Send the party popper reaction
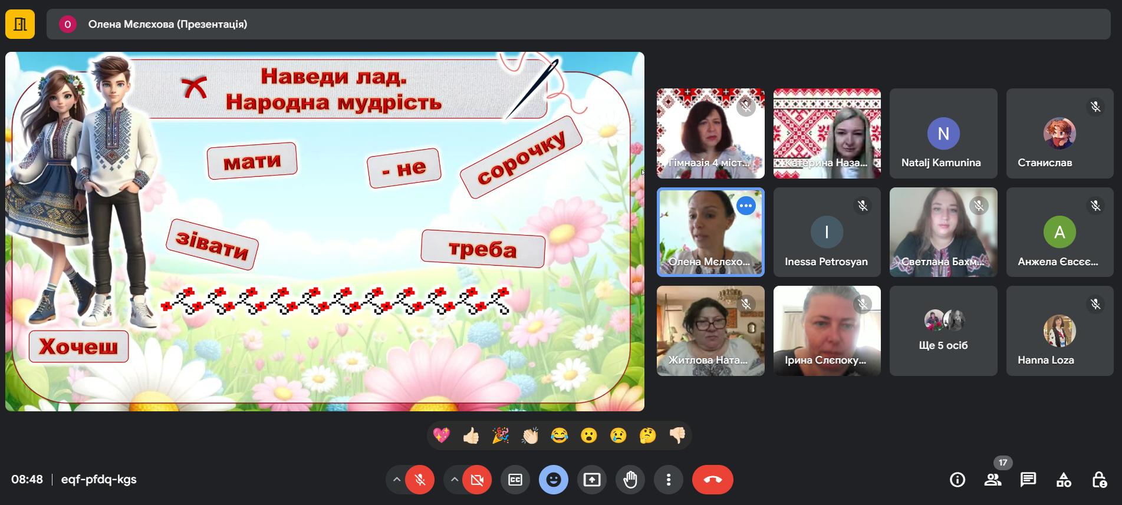The image size is (1122, 505). tap(500, 435)
